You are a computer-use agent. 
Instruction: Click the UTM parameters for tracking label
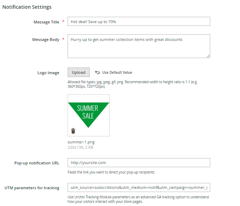[x=32, y=188]
